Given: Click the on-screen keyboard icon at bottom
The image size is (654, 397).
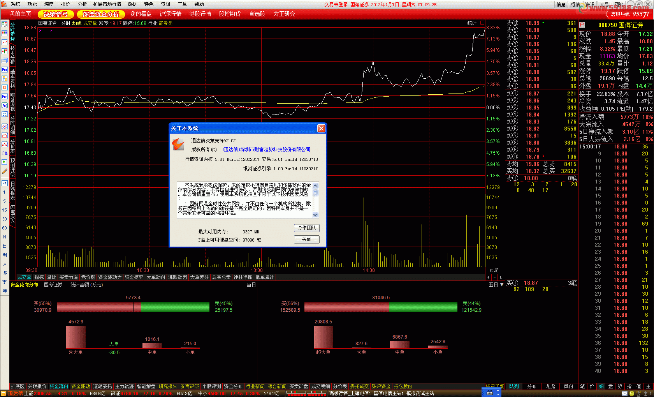Looking at the screenshot, I should (x=490, y=393).
